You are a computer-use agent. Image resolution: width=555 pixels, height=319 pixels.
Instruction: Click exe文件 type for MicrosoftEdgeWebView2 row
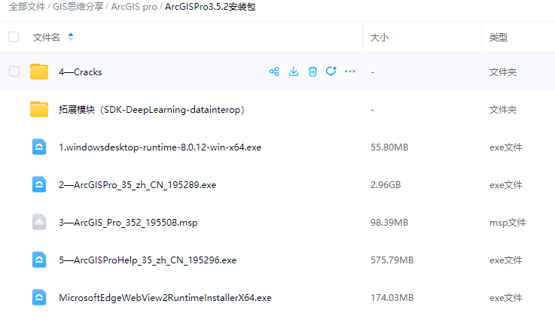coord(506,298)
